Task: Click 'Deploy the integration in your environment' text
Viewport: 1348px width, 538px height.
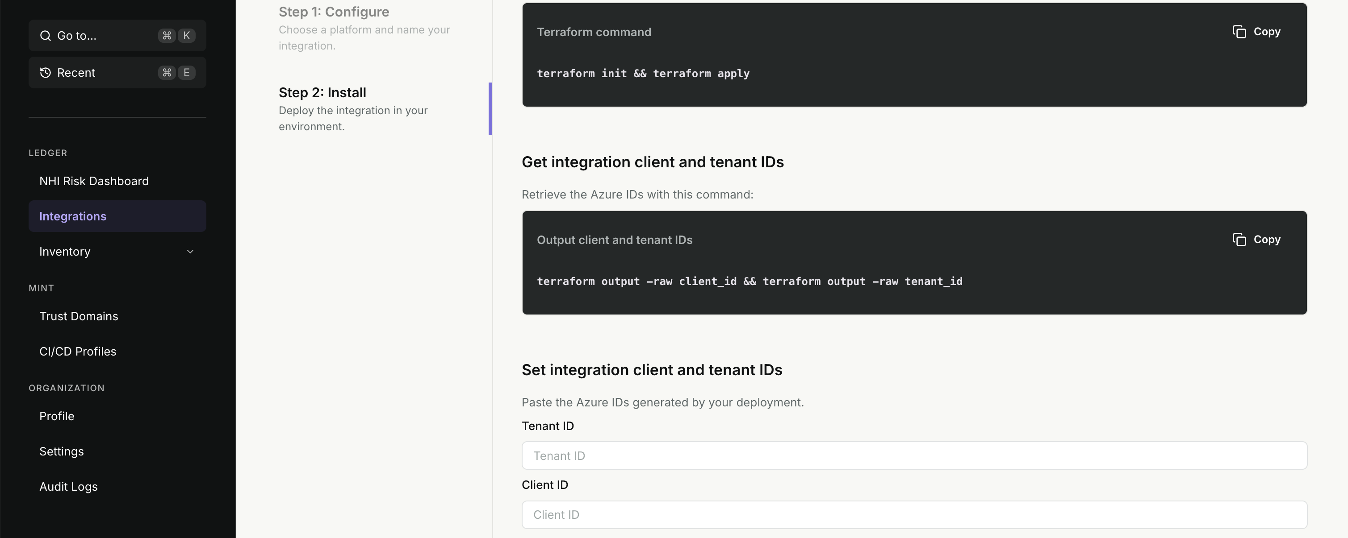Action: tap(353, 119)
